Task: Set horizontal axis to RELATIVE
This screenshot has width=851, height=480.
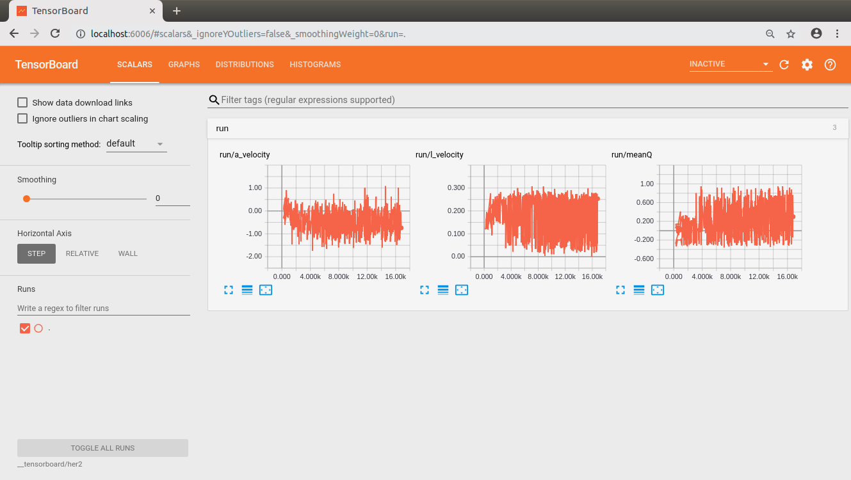Action: point(82,253)
